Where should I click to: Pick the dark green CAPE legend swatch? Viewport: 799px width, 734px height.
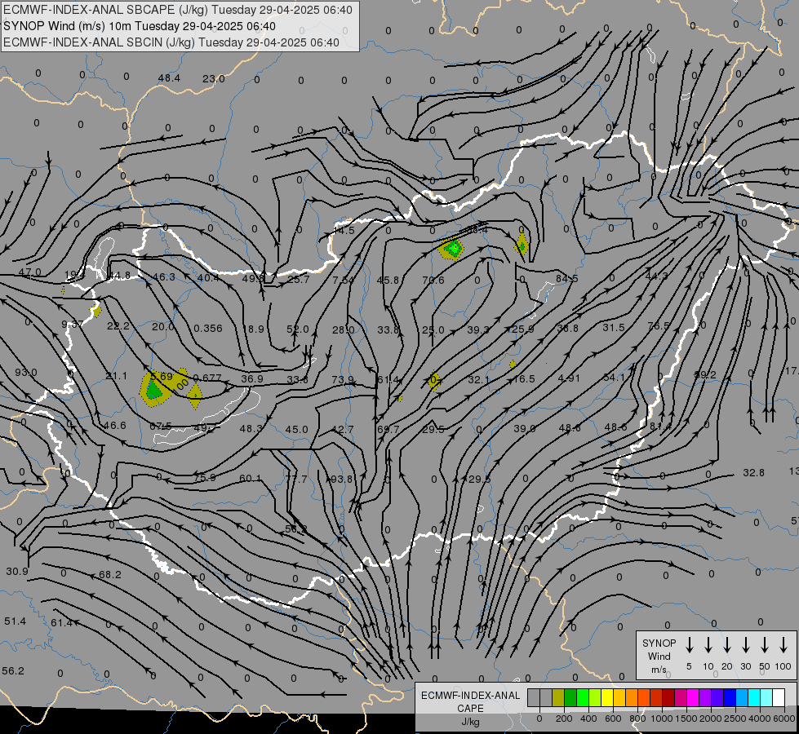click(x=570, y=697)
